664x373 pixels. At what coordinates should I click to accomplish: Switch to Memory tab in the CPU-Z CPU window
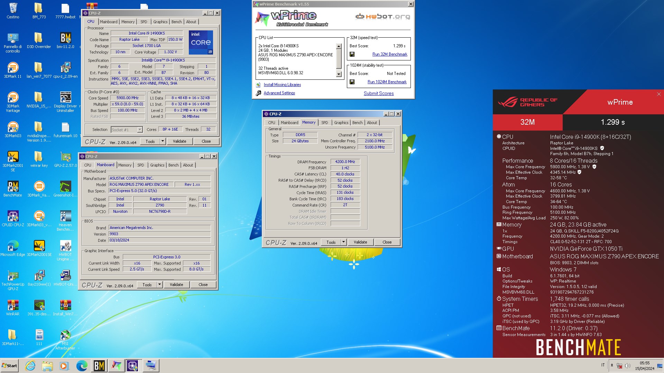click(128, 22)
